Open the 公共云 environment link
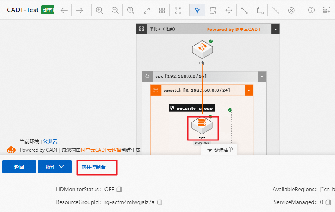The image size is (335, 212). 50,141
